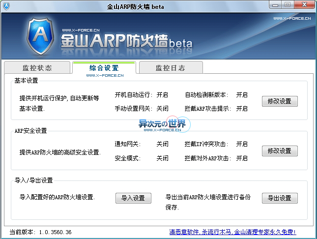Image resolution: width=317 pixels, height=239 pixels.
Task: Click 开启 value next to 拦截ARP攻击提示
Action: point(242,109)
